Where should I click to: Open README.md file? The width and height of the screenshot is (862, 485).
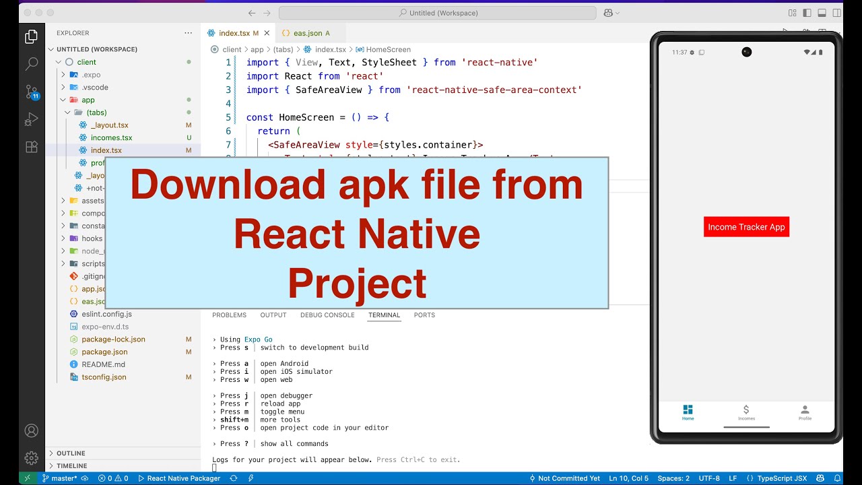coord(103,364)
